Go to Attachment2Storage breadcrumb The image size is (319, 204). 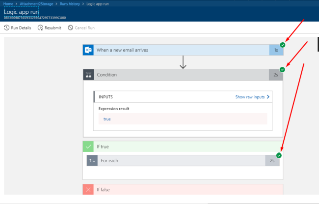click(36, 4)
